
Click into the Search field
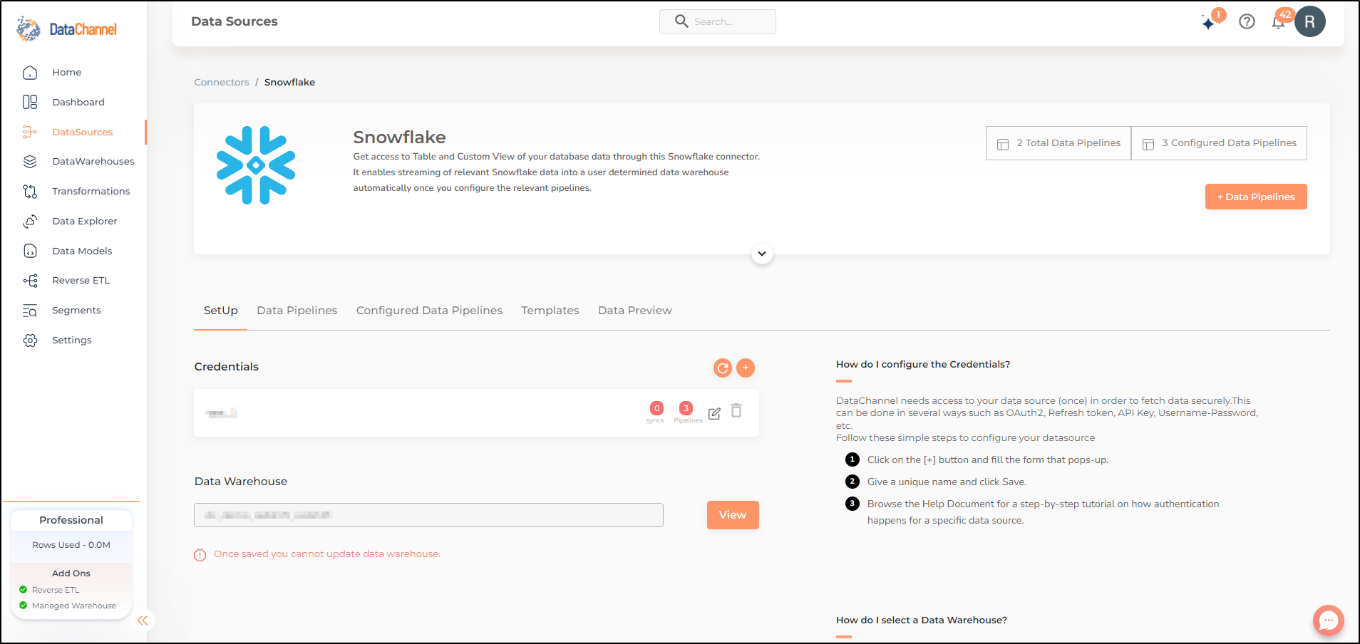click(x=718, y=21)
